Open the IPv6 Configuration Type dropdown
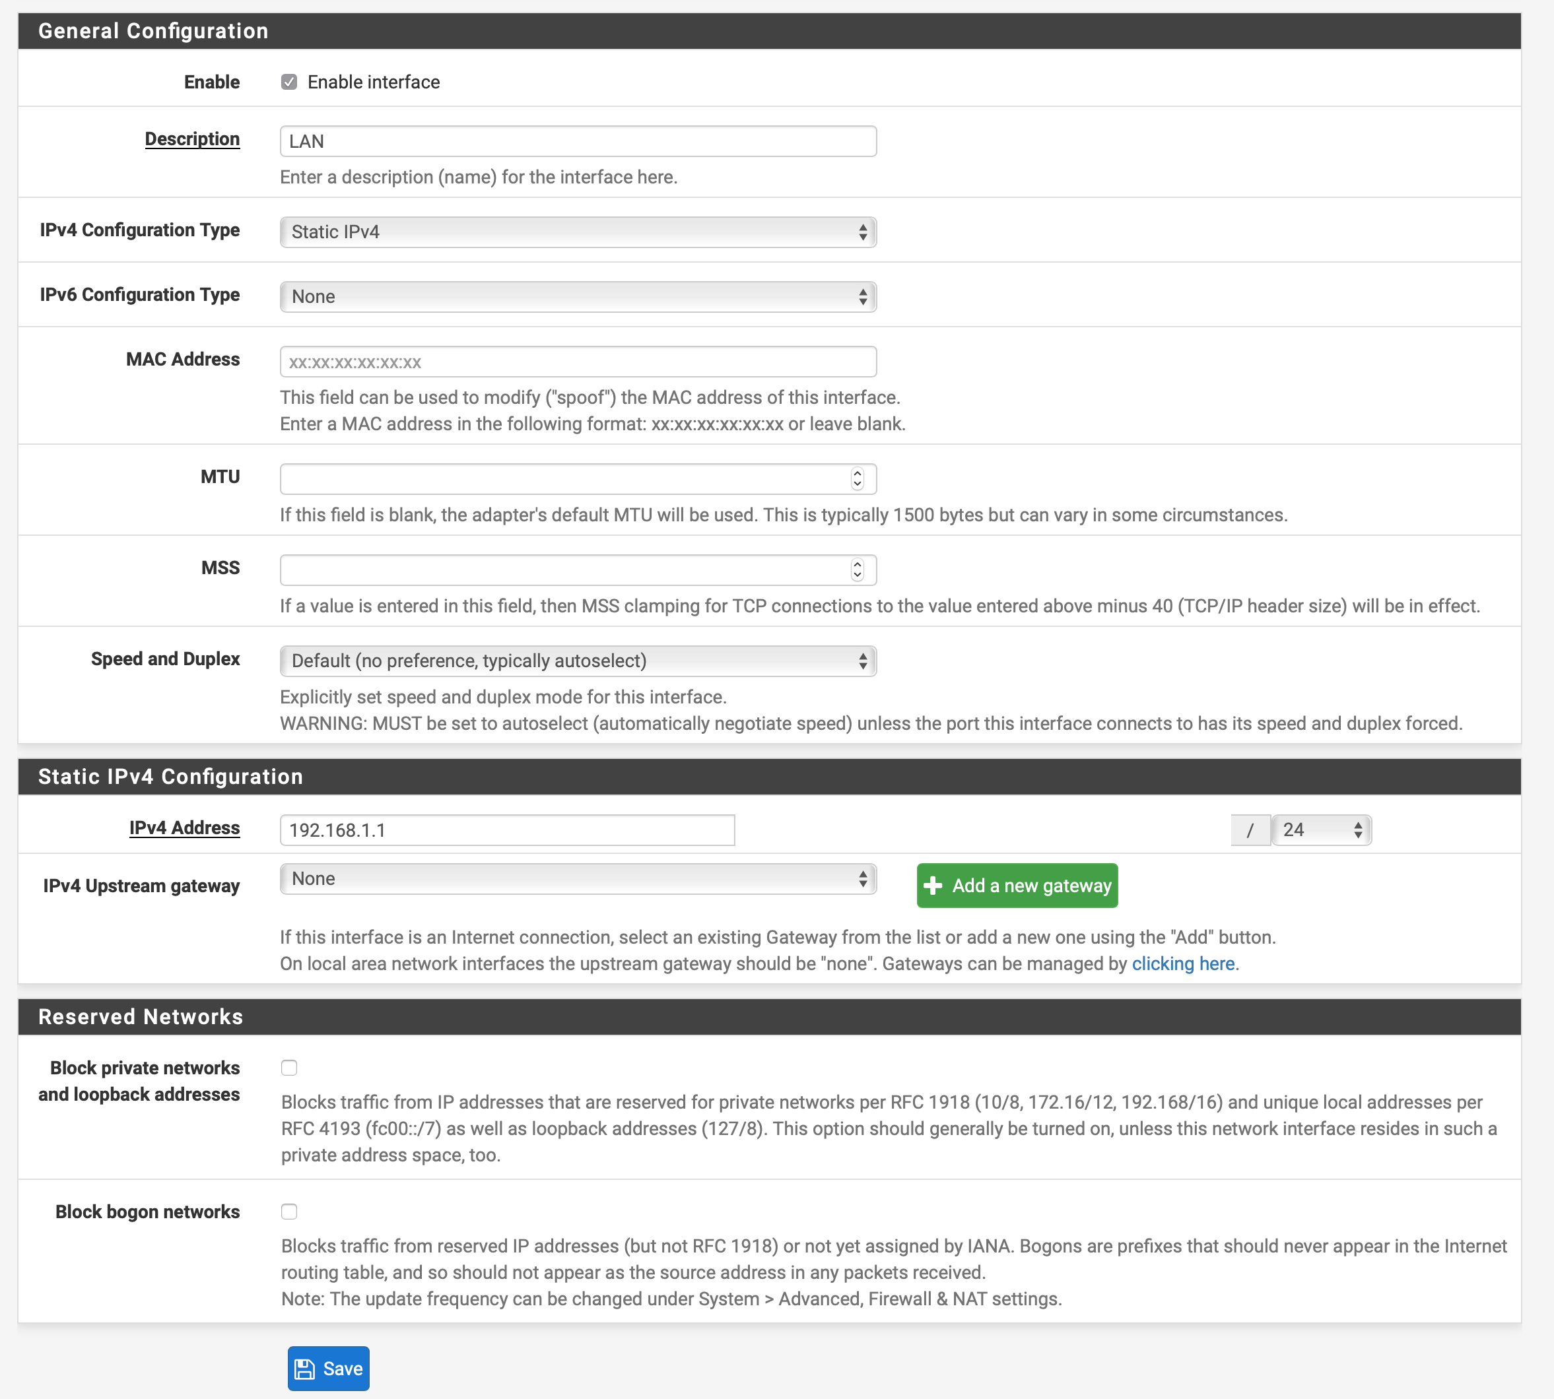Screen dimensions: 1554x1399 click(578, 297)
